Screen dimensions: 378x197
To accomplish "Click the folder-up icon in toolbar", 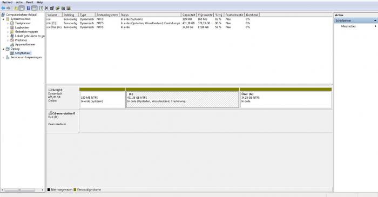I will click(x=16, y=8).
